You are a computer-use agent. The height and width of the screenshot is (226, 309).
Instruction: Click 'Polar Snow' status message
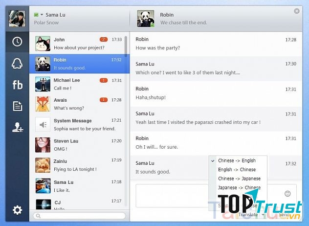pyautogui.click(x=46, y=23)
